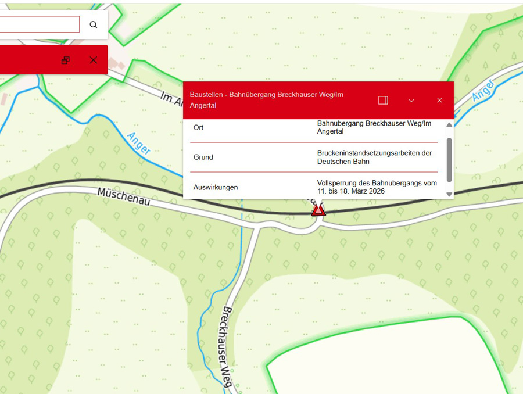Click the 'Breckhauser Weg' street label
523x394 pixels.
tap(223, 346)
